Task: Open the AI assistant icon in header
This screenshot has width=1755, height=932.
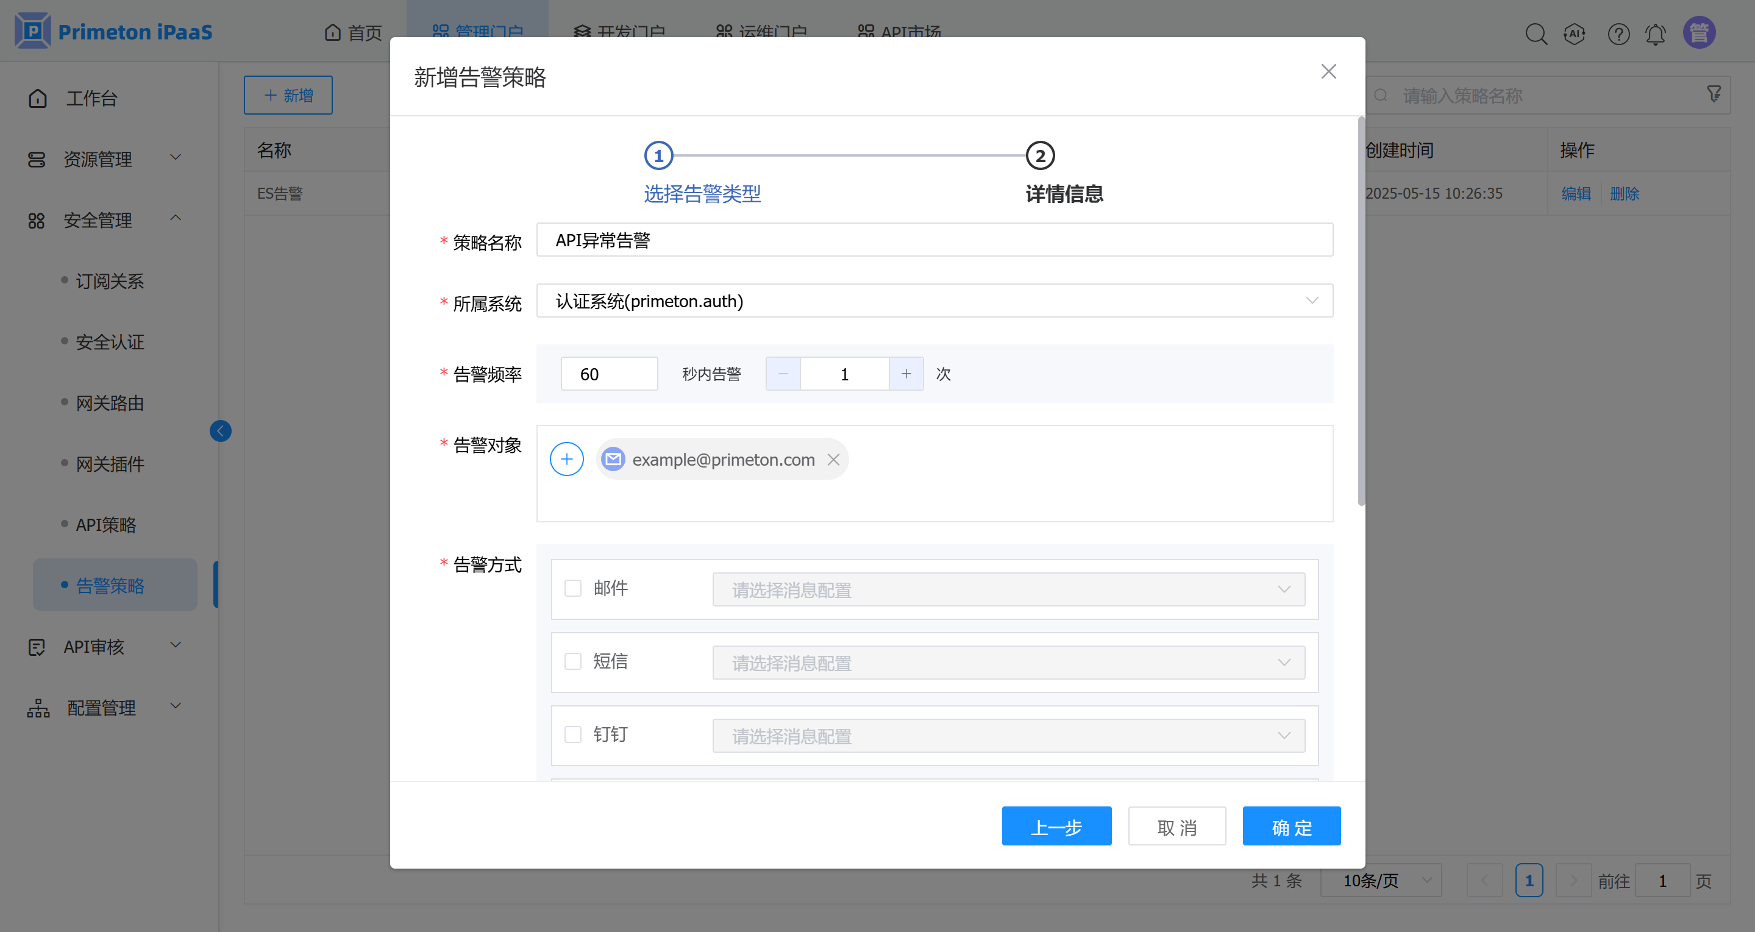Action: [1575, 34]
